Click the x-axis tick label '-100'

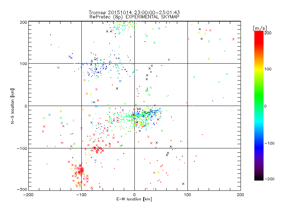coord(81,195)
